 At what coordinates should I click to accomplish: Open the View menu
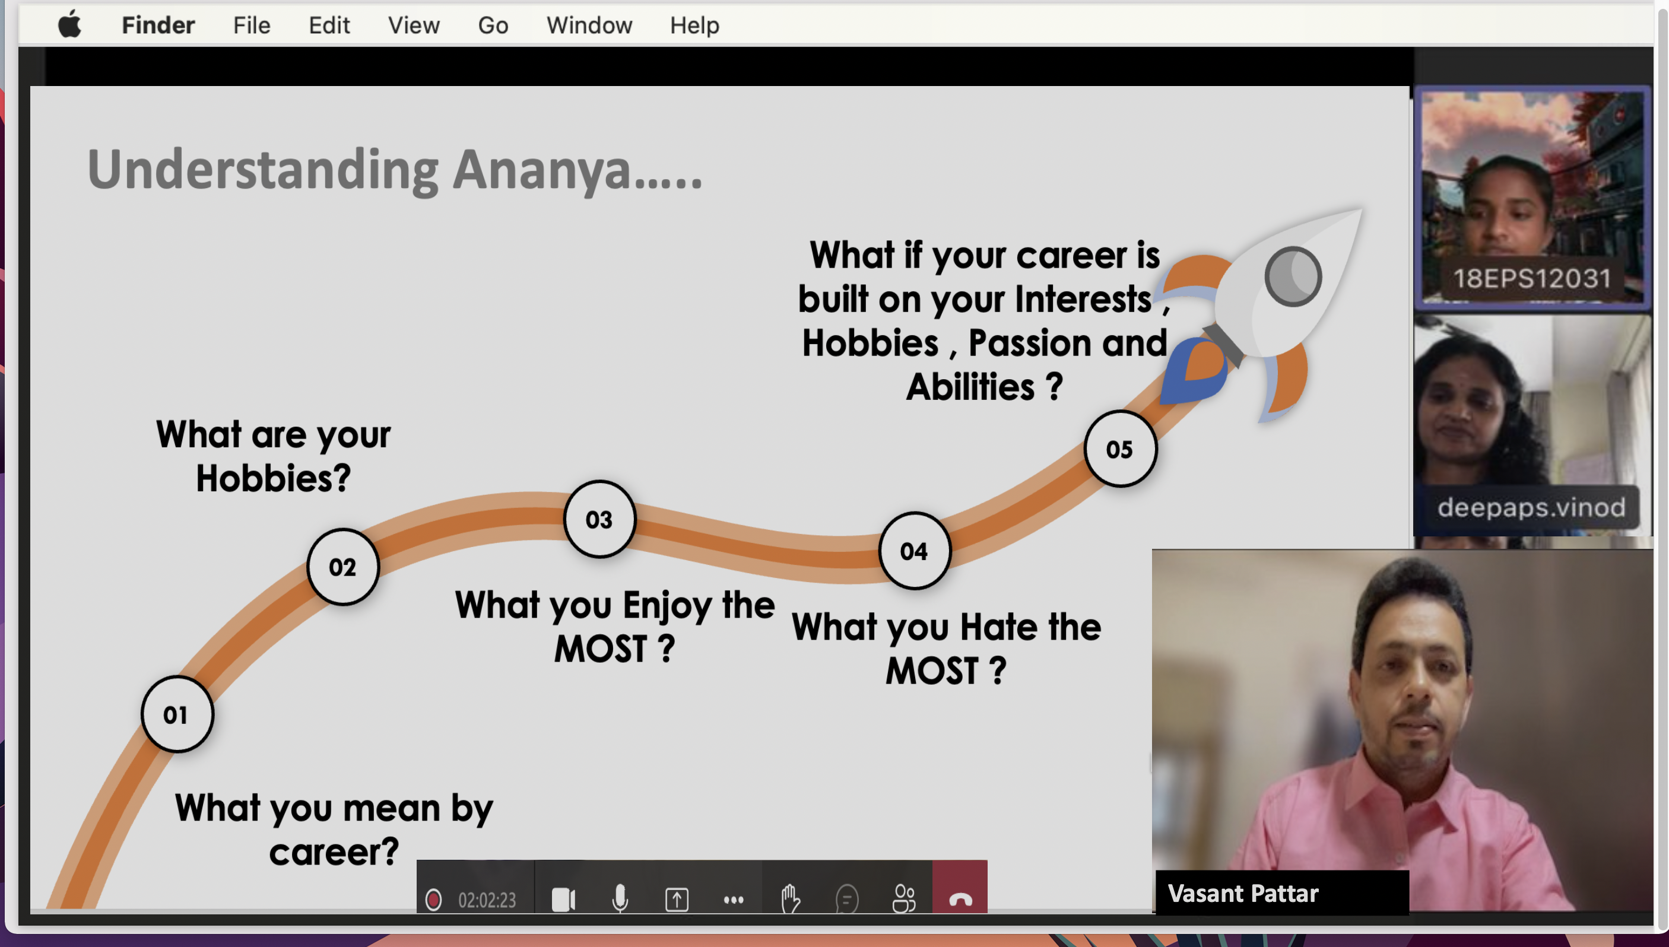(x=414, y=25)
